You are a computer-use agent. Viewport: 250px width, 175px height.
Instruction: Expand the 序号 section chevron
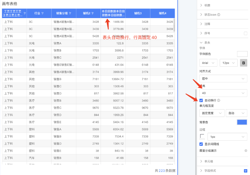201,33
